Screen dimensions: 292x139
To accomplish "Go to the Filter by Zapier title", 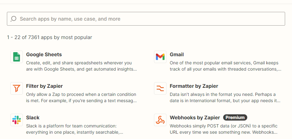I will point(45,86).
